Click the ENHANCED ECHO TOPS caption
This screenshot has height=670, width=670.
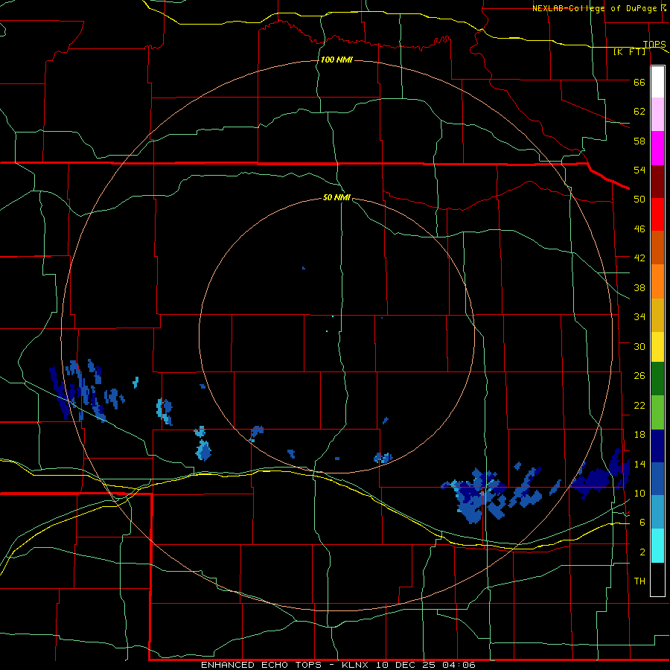(264, 665)
